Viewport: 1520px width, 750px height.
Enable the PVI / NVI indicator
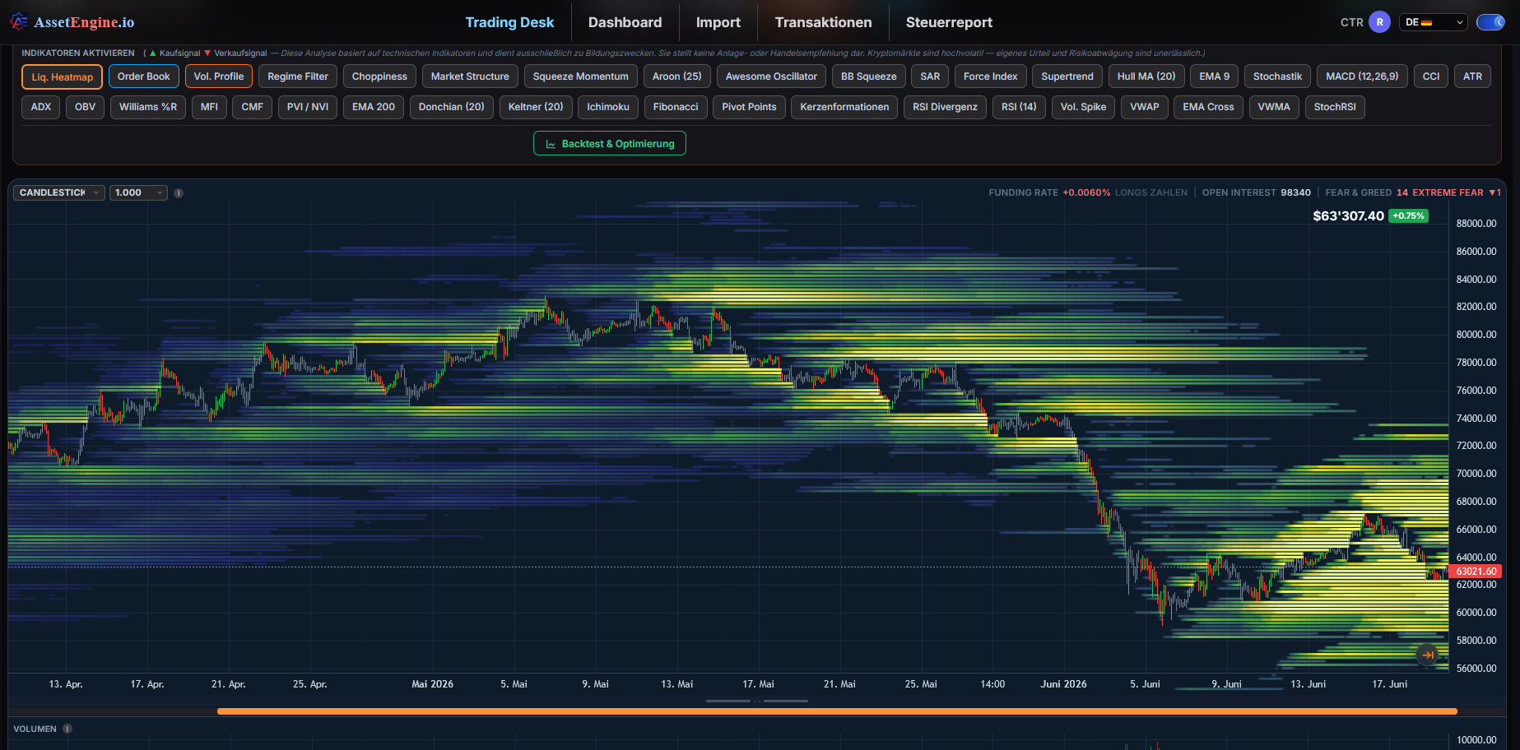[308, 107]
